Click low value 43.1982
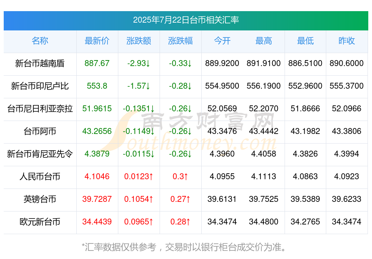The width and height of the screenshot is (372, 259). pyautogui.click(x=305, y=131)
